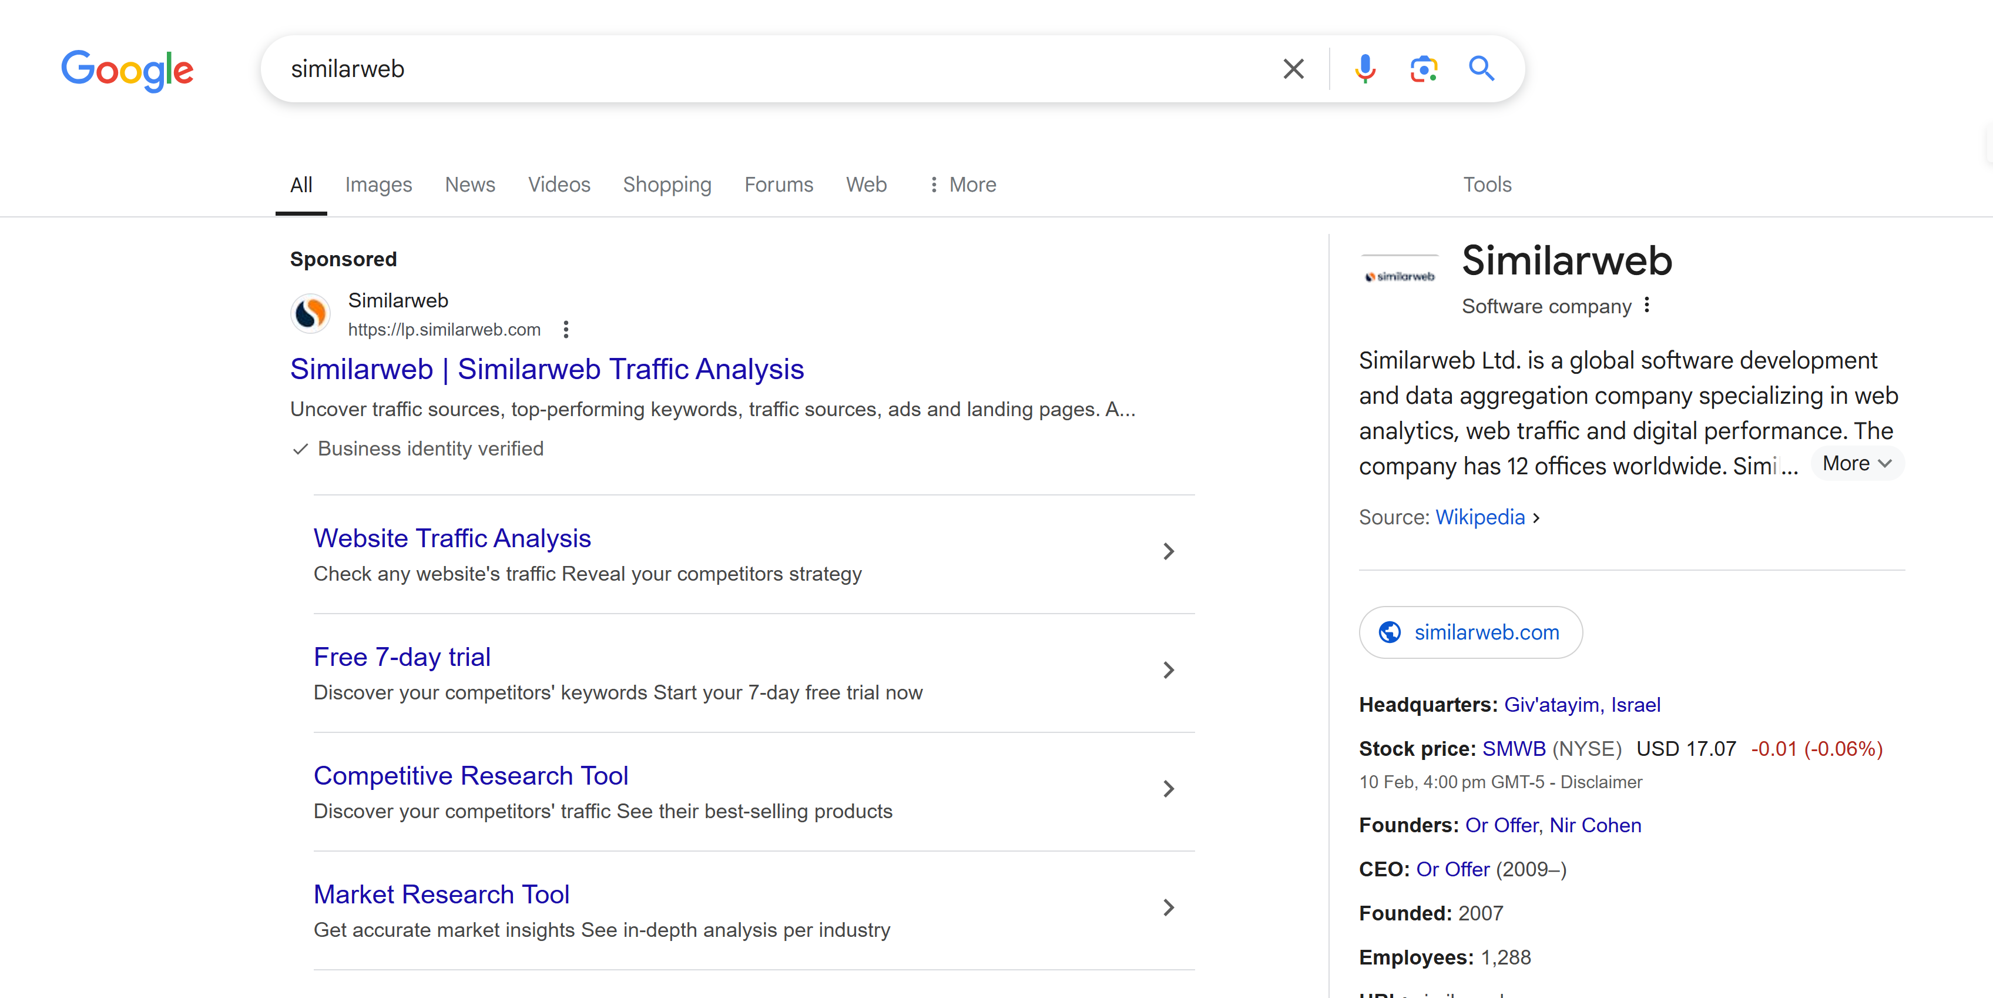
Task: Start voice search with the microphone icon
Action: (1365, 69)
